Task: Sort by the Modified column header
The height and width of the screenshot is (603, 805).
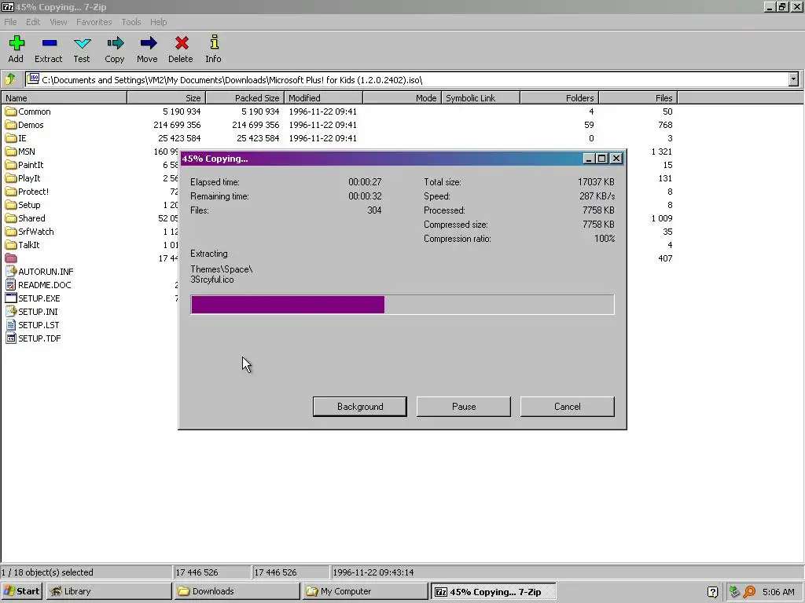Action: tap(323, 98)
